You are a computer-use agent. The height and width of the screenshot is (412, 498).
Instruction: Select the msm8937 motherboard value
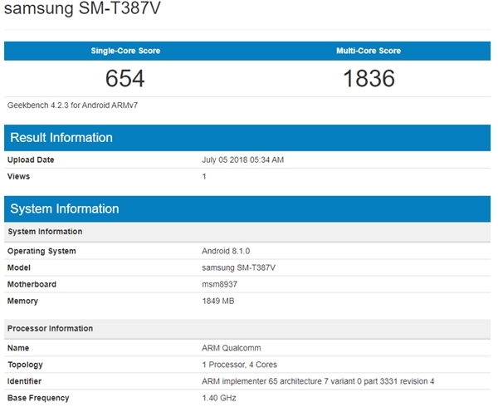[221, 284]
